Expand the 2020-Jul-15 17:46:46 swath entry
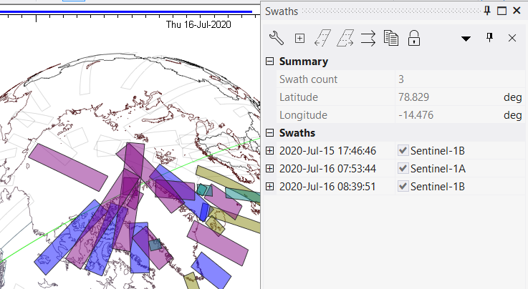The width and height of the screenshot is (528, 289). point(270,150)
